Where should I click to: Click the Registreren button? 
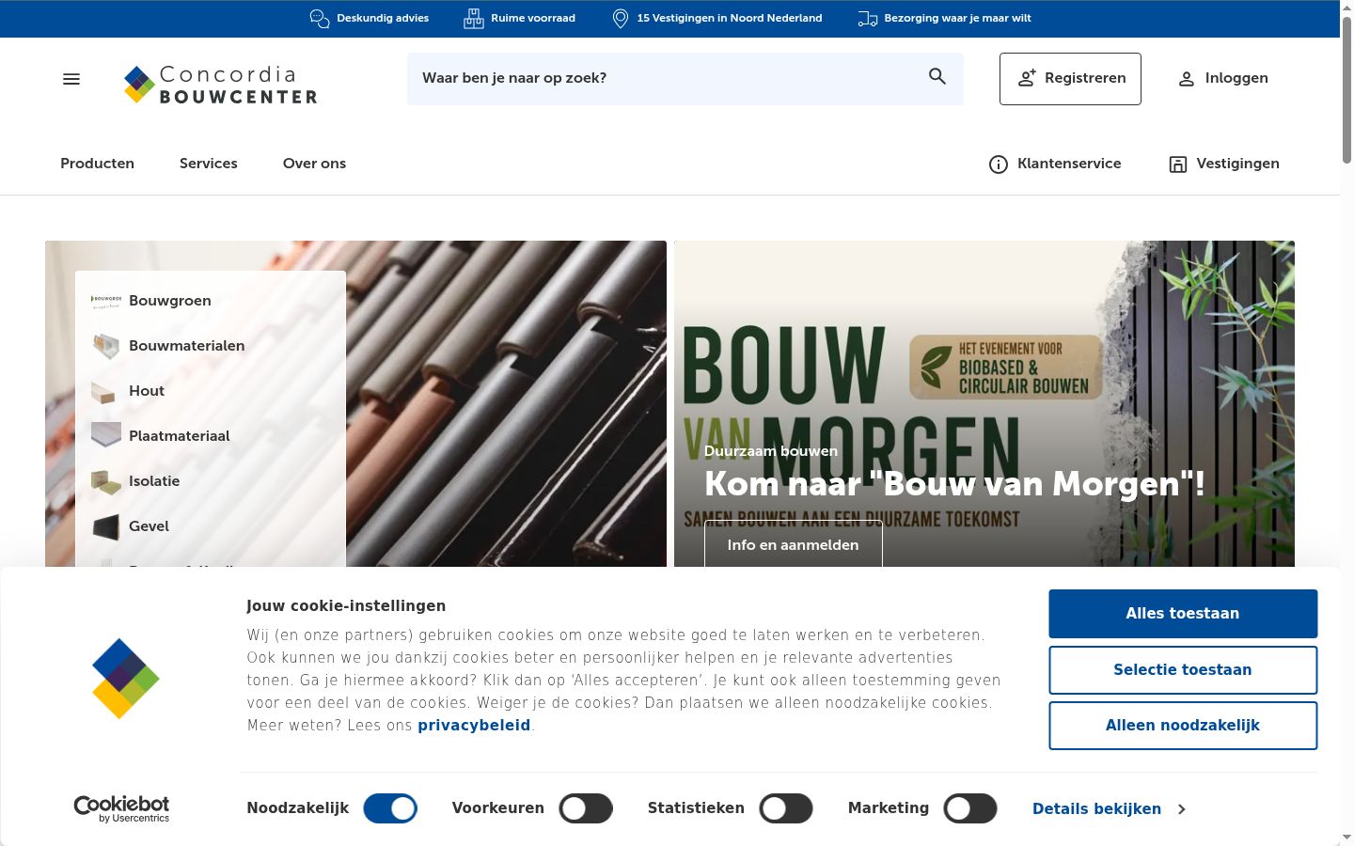pyautogui.click(x=1070, y=79)
